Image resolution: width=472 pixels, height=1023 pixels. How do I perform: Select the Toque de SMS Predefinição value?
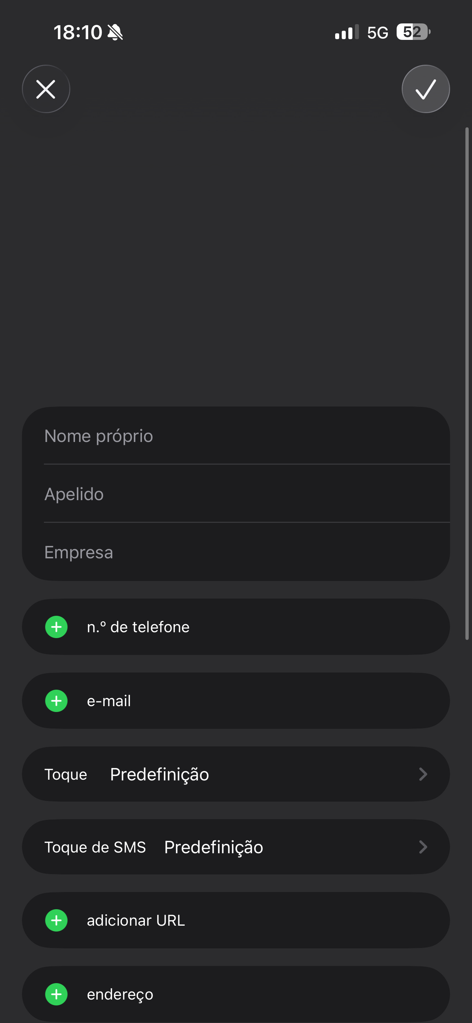click(x=213, y=847)
